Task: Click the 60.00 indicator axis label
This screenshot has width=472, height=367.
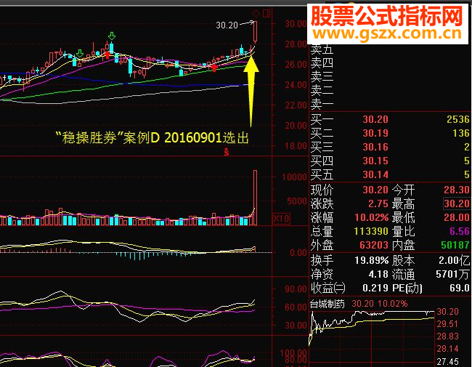Action: 296,307
